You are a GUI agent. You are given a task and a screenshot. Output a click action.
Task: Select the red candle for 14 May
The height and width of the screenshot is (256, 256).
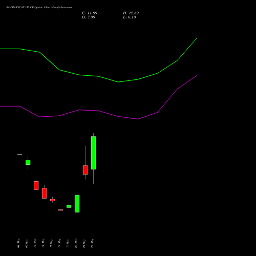coord(45,193)
